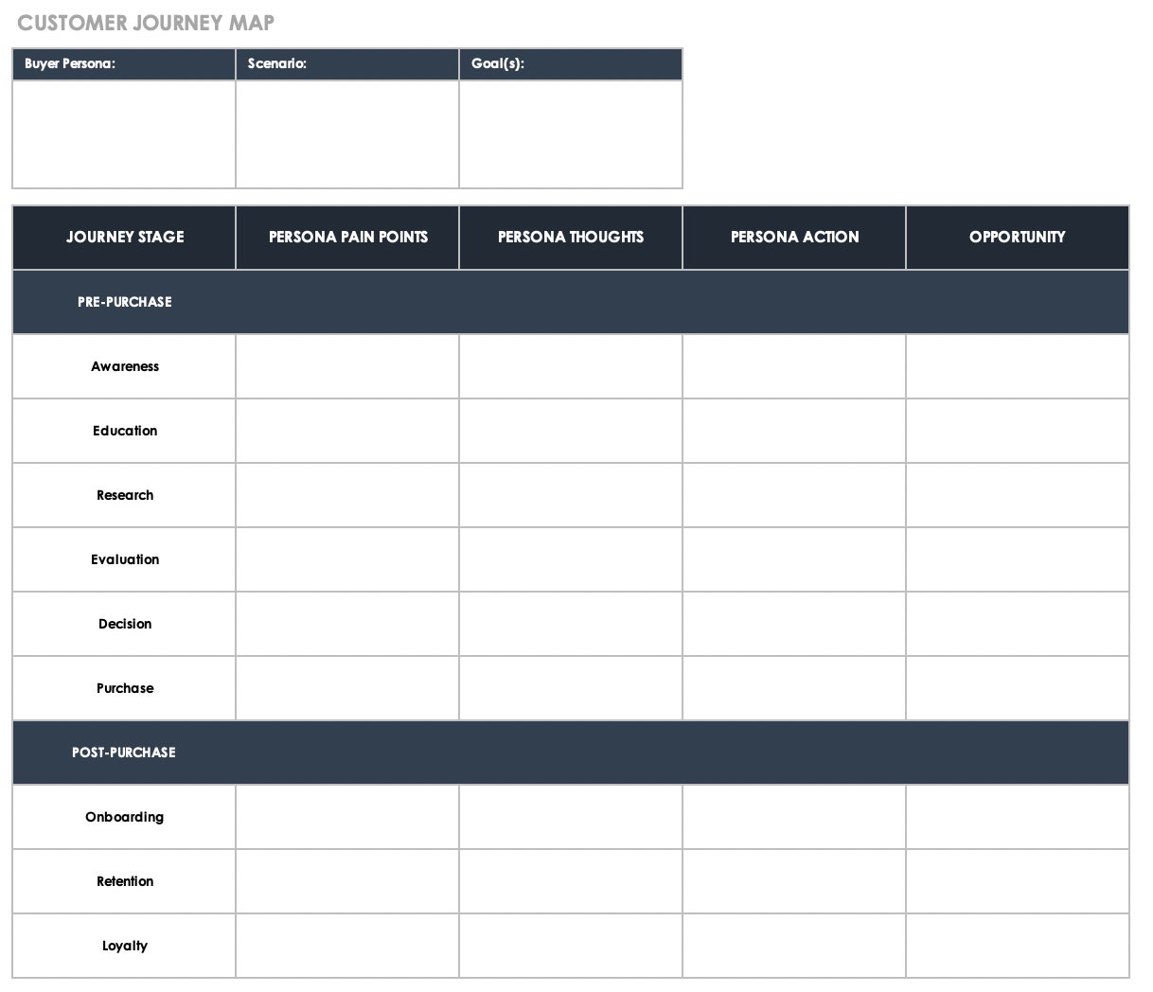Click the blank Goal(s) cell
This screenshot has width=1153, height=992.
click(571, 133)
